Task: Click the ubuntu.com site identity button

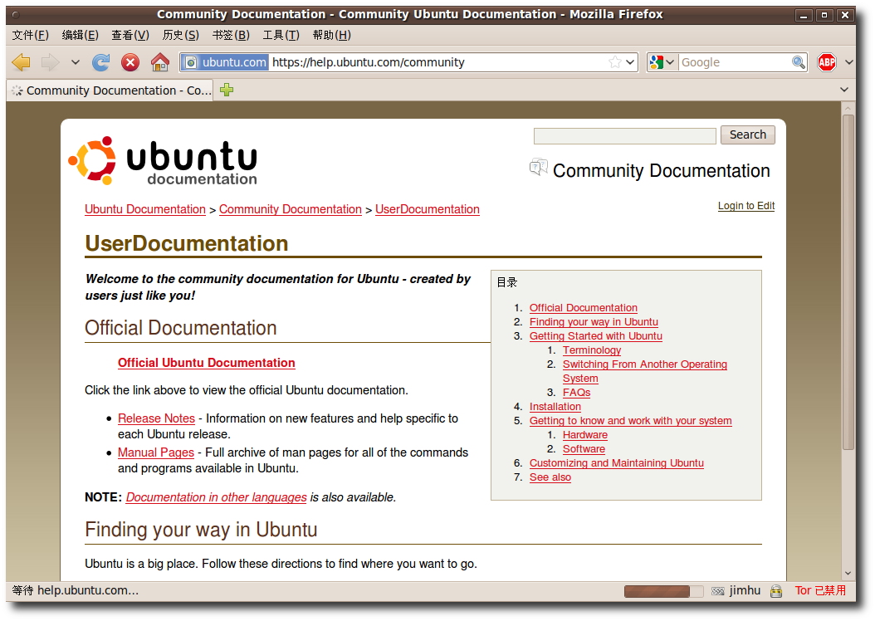Action: coord(226,62)
